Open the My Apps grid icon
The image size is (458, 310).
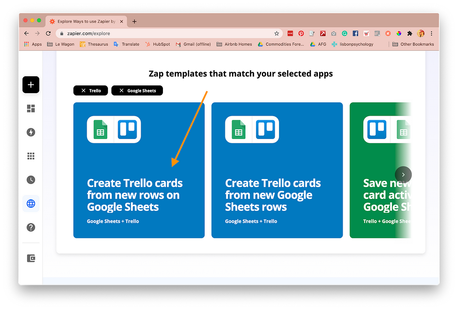pos(31,156)
